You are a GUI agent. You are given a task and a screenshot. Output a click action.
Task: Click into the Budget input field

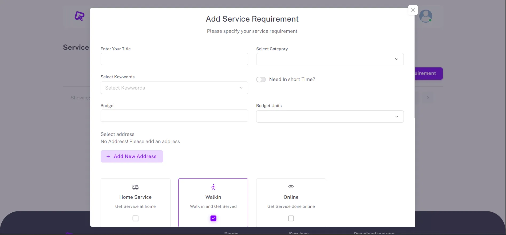[x=174, y=116]
